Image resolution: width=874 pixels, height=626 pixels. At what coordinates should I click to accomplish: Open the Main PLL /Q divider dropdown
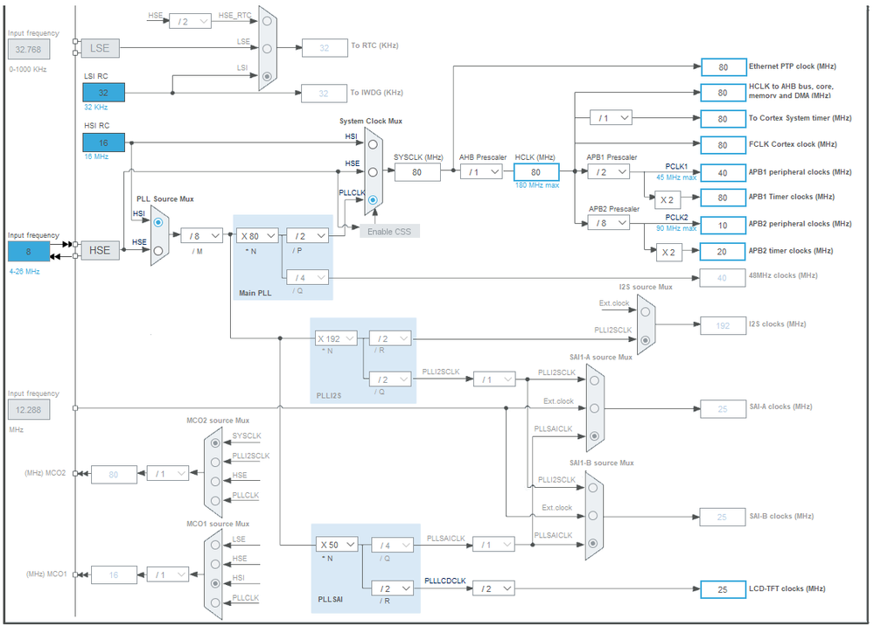click(308, 277)
